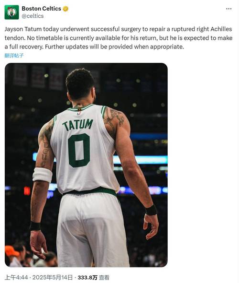Open the Boston Celtics profile avatar
Image resolution: width=239 pixels, height=283 pixels.
tap(11, 12)
